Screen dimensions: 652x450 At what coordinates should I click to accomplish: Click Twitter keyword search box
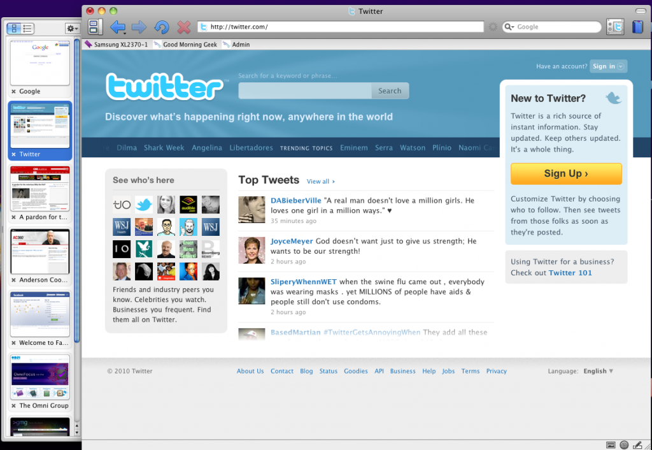click(x=305, y=91)
